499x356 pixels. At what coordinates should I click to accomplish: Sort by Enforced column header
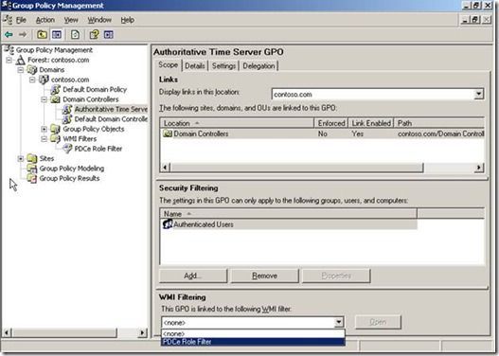pos(331,123)
